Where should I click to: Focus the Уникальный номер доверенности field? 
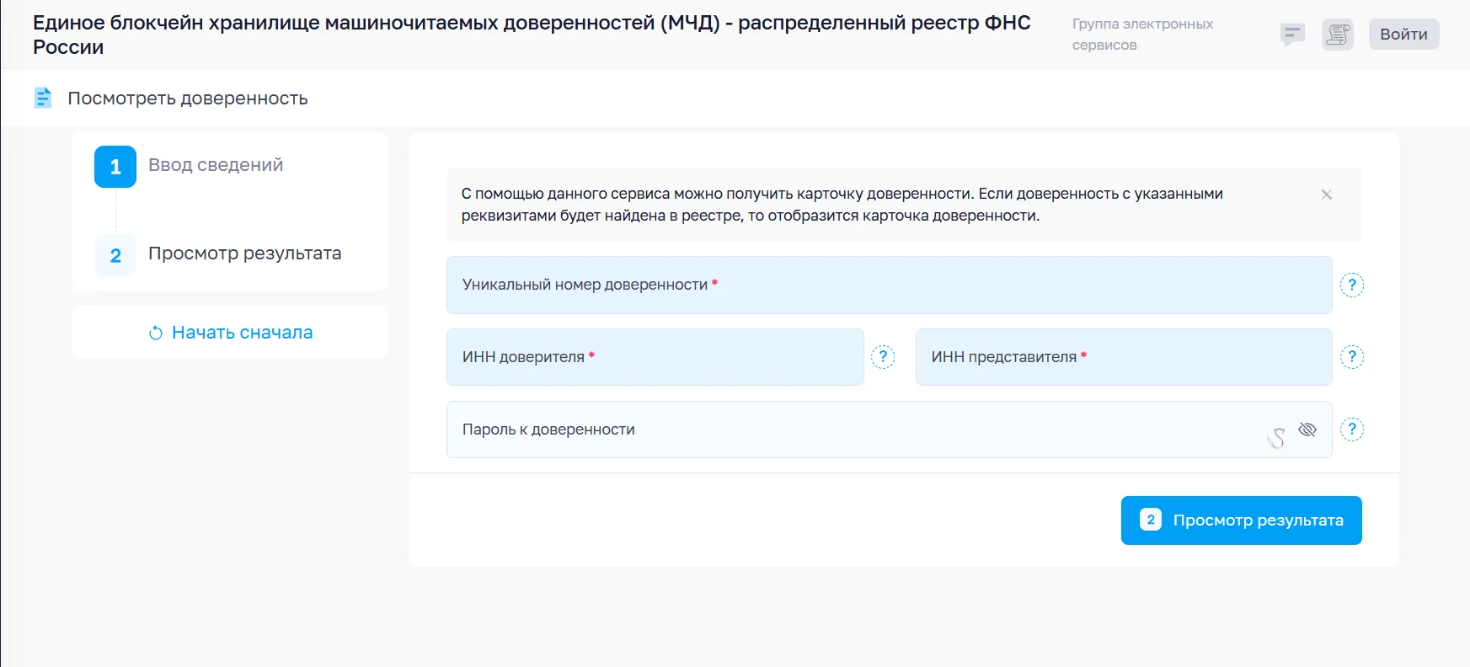[x=889, y=285]
